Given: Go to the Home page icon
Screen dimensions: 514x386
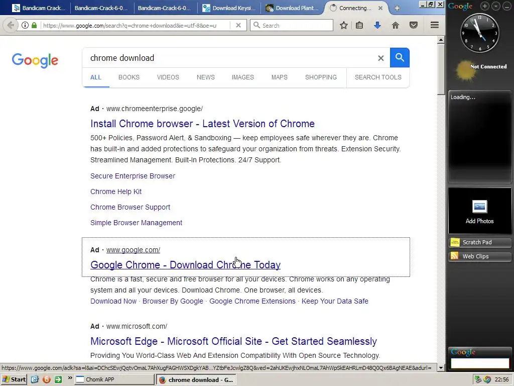Looking at the screenshot, I should click(396, 25).
